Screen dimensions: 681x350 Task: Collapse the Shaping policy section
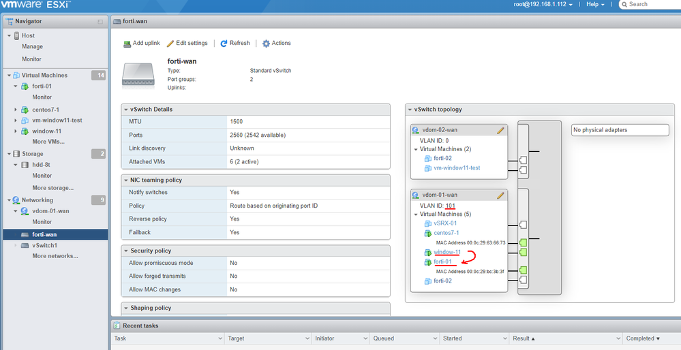(x=126, y=308)
